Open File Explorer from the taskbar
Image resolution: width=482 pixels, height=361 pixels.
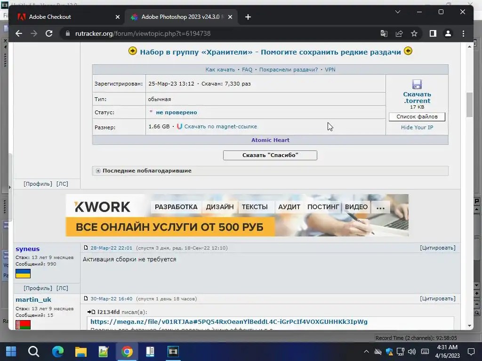point(81,352)
